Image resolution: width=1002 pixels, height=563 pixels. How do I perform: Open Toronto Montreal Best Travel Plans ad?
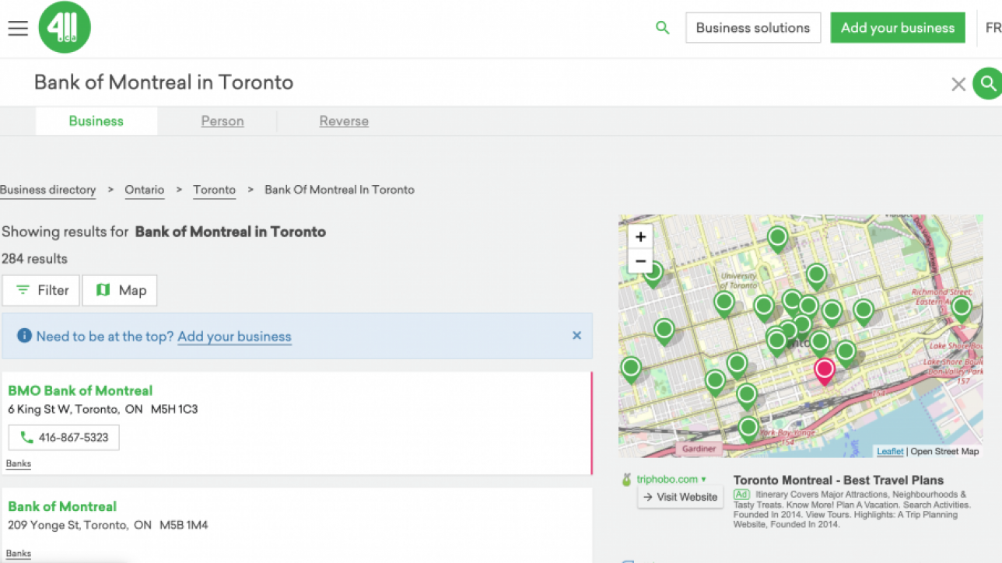tap(839, 481)
